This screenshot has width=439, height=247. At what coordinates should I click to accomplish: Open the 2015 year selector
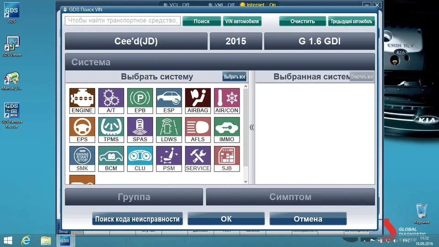(236, 41)
